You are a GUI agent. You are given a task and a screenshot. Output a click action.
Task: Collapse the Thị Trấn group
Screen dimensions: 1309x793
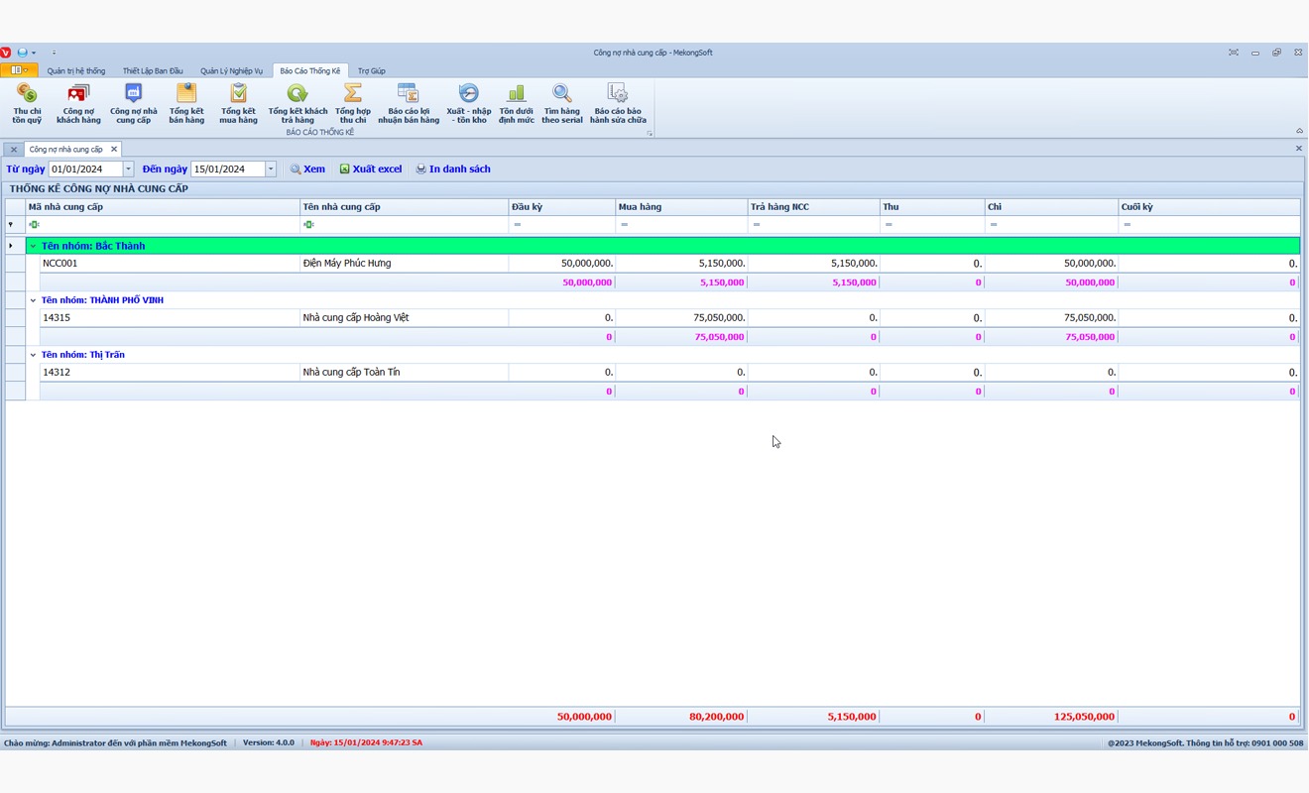[x=33, y=355]
